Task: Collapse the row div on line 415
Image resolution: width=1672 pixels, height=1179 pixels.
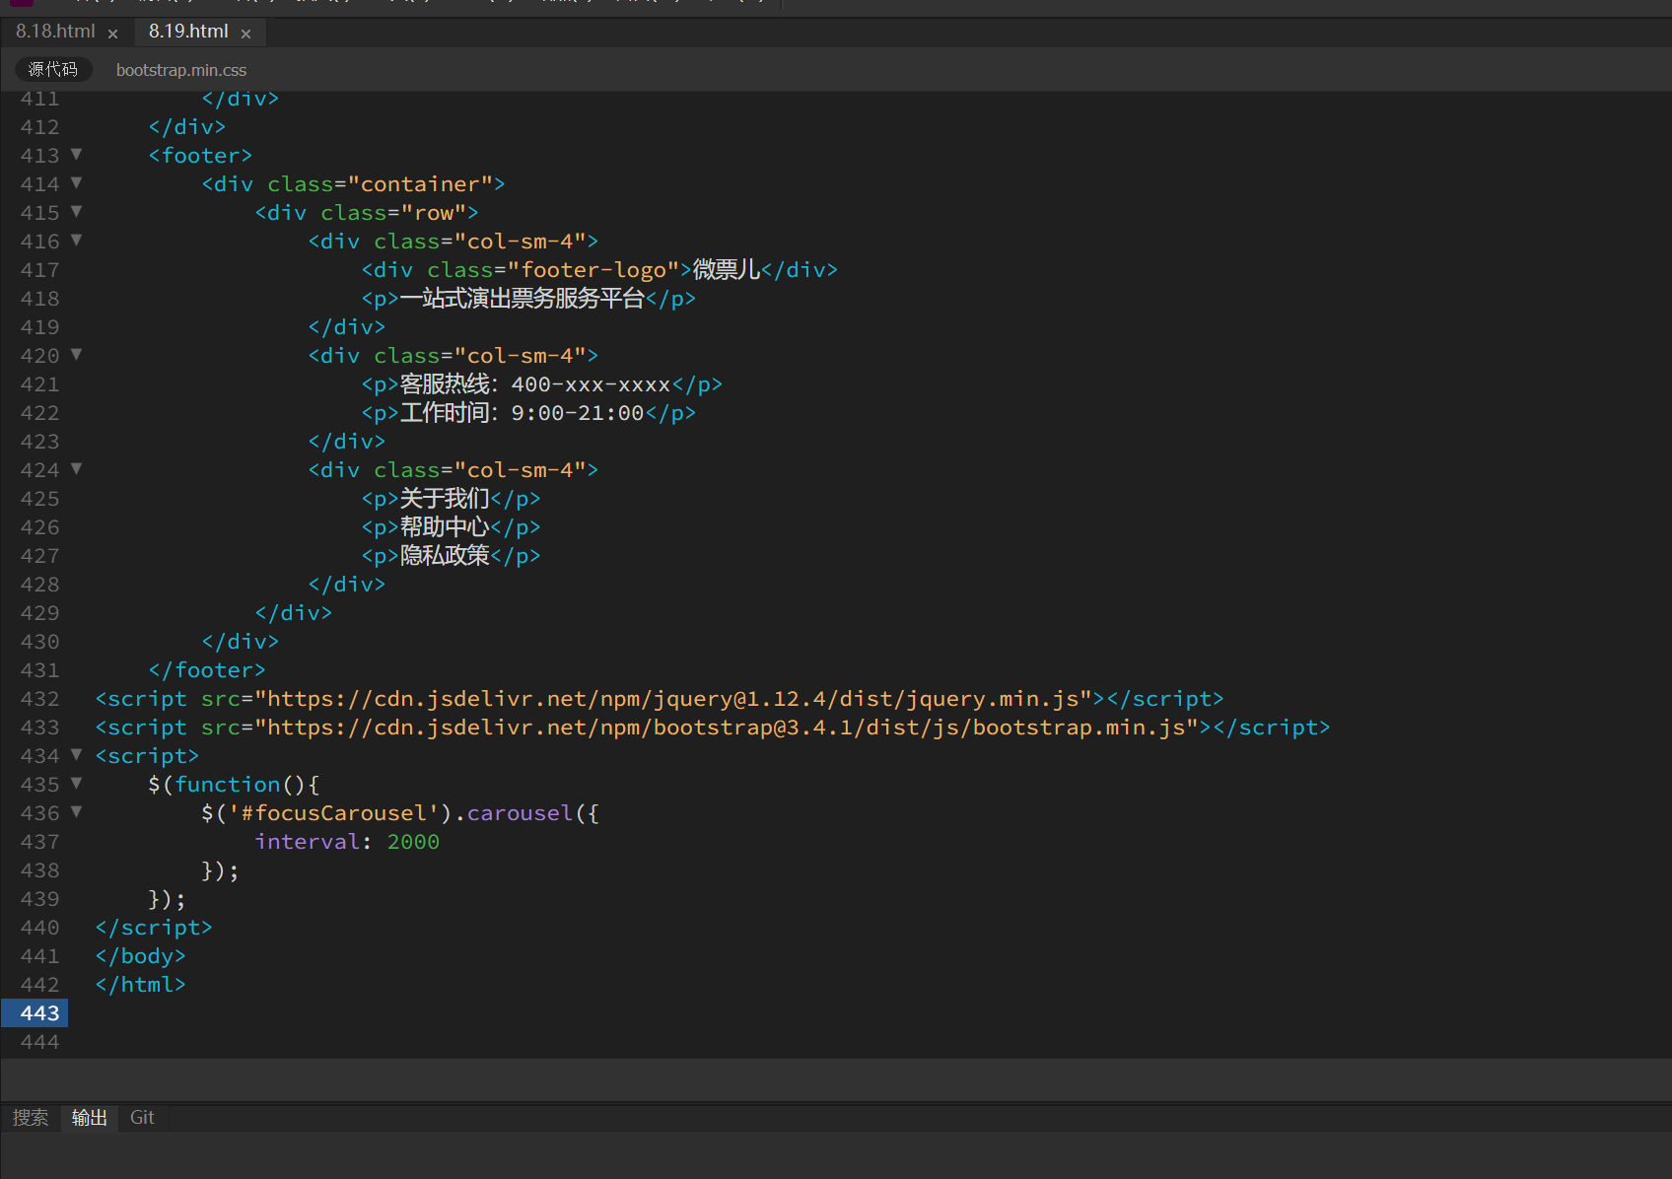Action: [76, 212]
